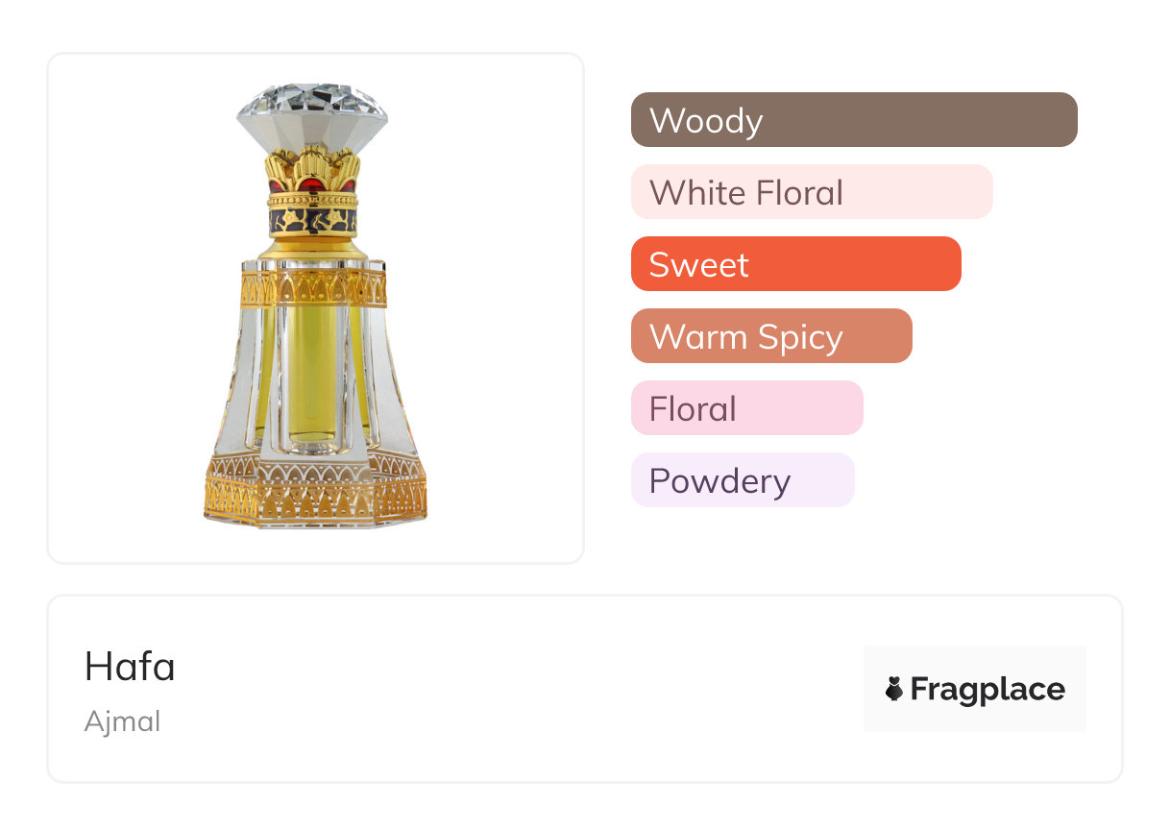Click the Hafa perfume name

pyautogui.click(x=130, y=666)
